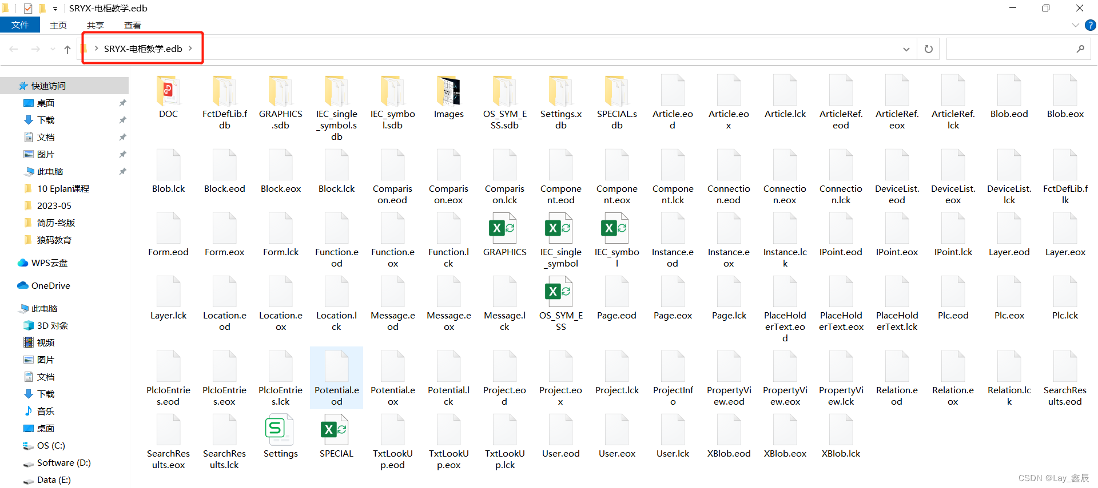This screenshot has height=488, width=1098.
Task: Select the SPECIAL Excel file
Action: [x=336, y=430]
